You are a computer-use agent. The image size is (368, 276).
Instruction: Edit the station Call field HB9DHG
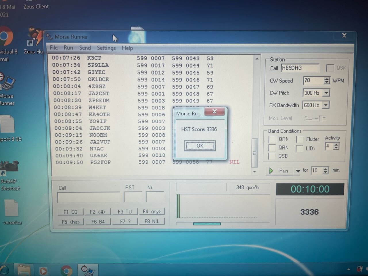point(300,68)
